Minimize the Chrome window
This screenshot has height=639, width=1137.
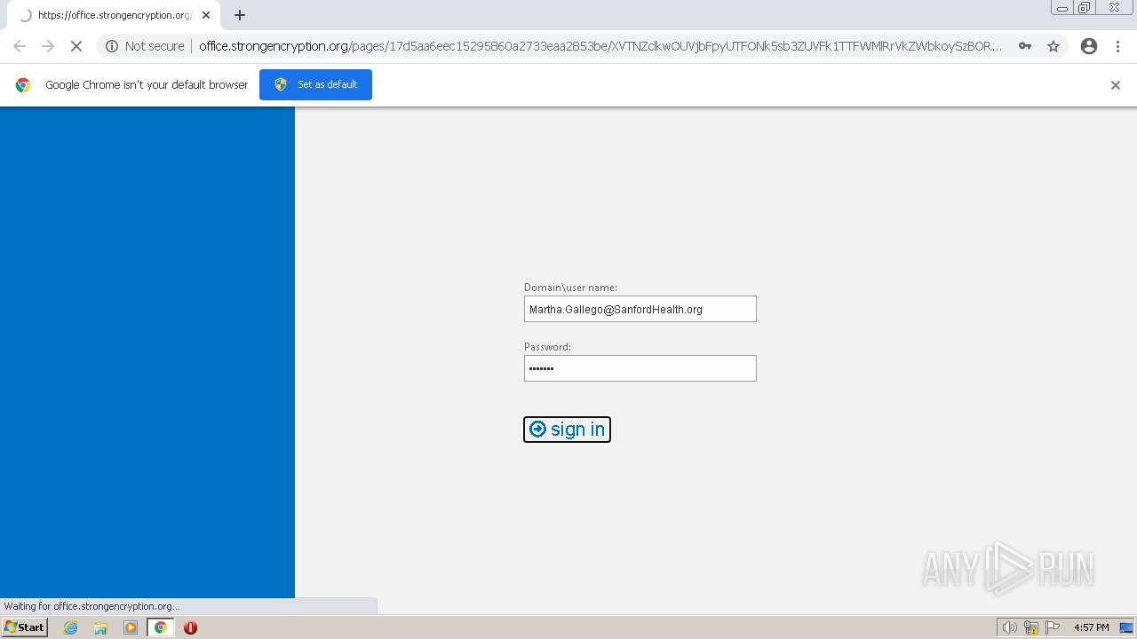pos(1062,8)
